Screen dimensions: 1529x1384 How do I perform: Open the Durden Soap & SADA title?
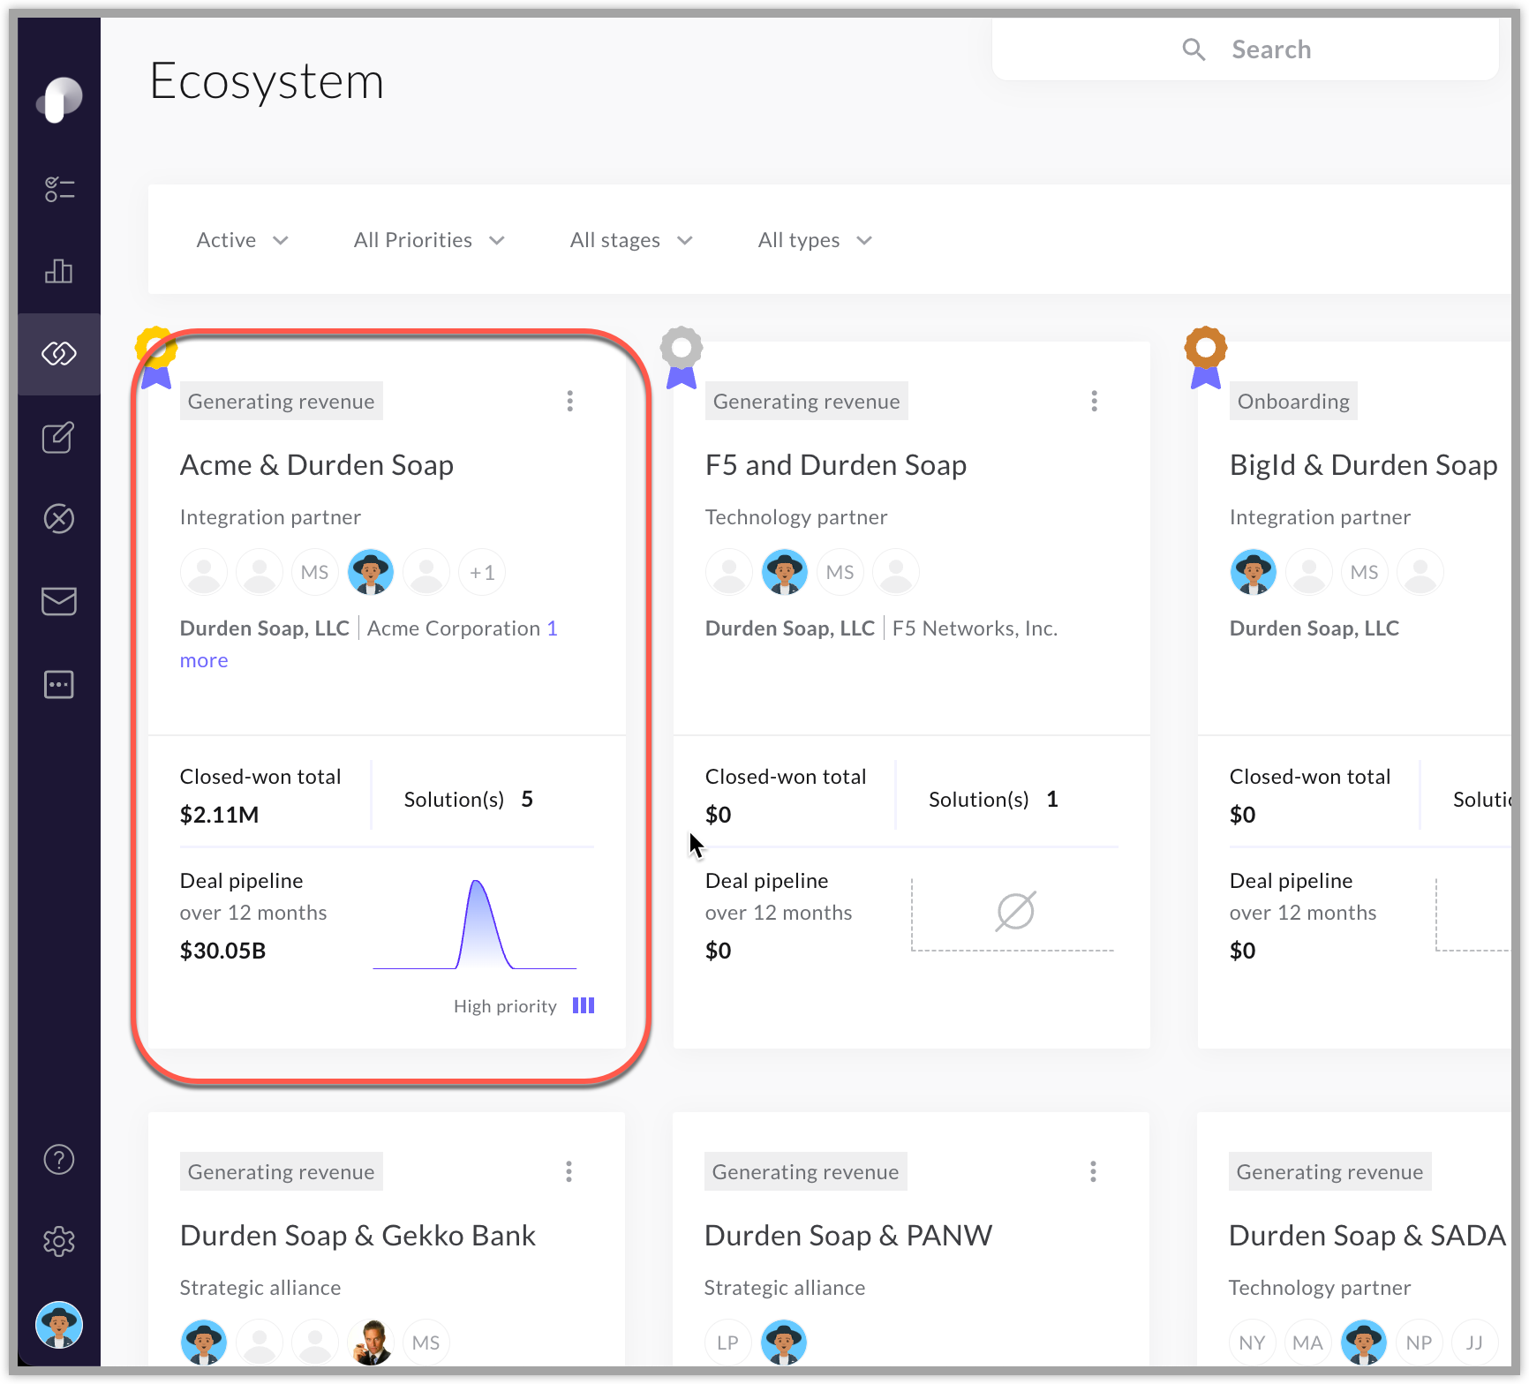pos(1367,1236)
